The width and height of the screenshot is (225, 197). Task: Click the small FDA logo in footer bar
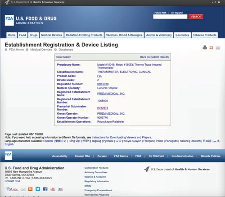9,156
